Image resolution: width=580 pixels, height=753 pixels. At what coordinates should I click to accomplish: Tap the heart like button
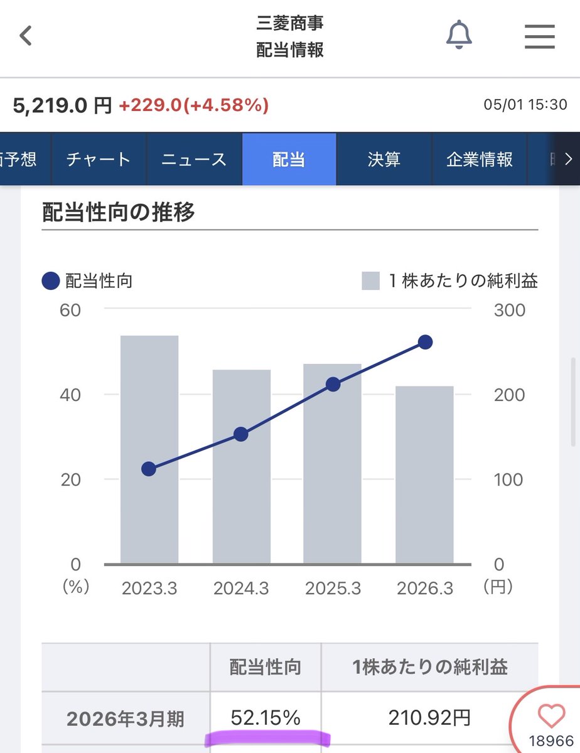[x=552, y=716]
